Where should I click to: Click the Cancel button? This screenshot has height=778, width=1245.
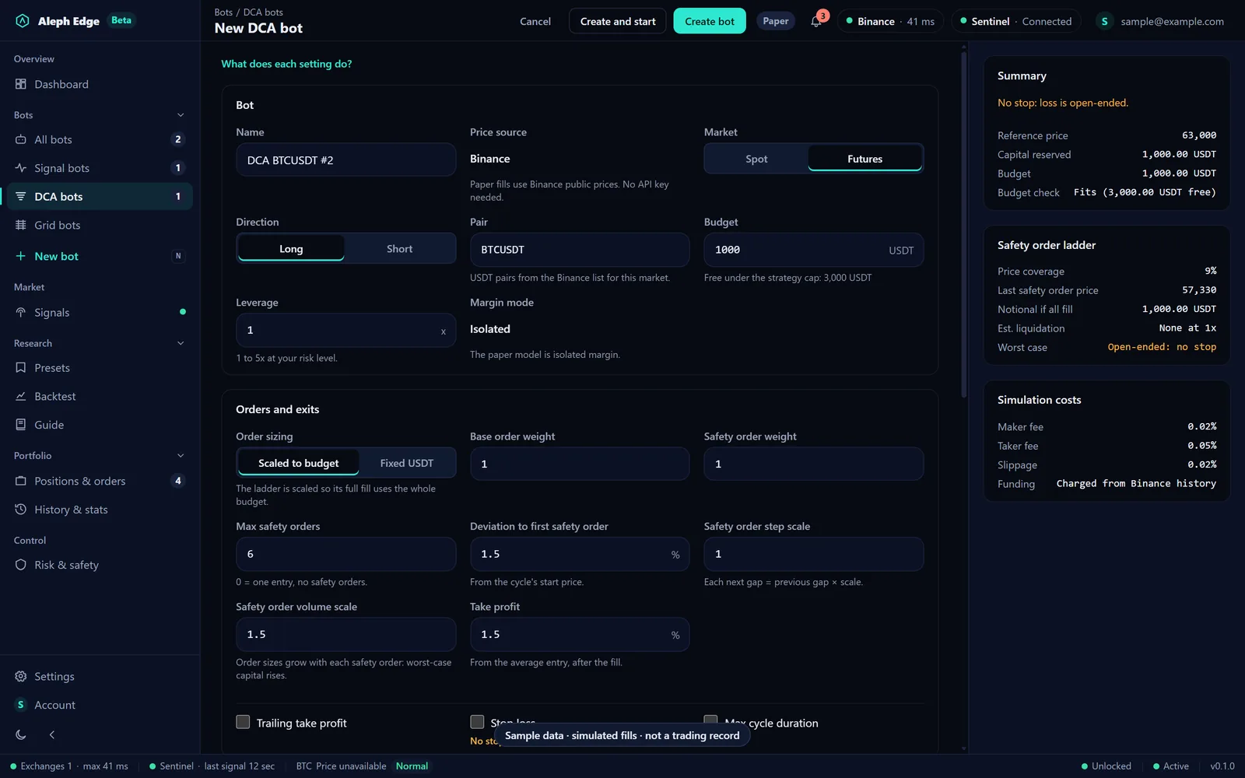535,21
